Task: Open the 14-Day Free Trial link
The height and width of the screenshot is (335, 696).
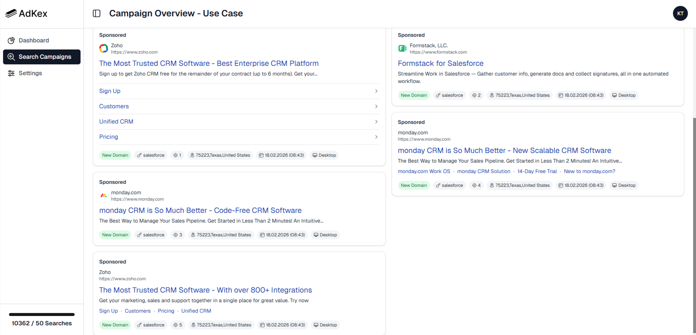Action: 537,172
